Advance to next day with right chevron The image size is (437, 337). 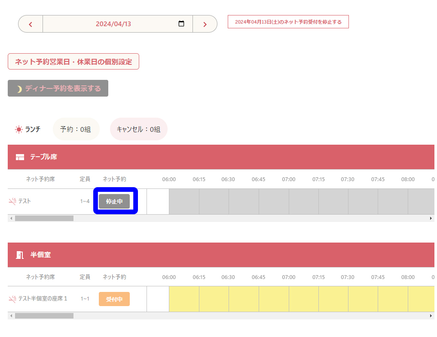[x=205, y=24]
